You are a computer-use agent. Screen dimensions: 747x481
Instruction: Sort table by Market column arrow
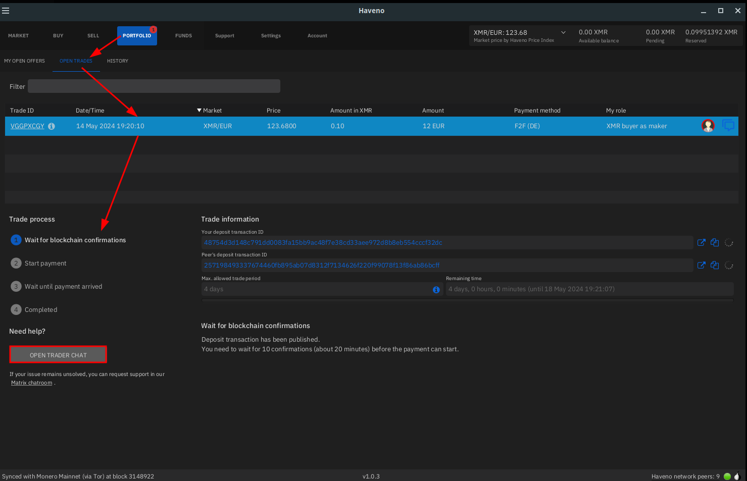(199, 111)
